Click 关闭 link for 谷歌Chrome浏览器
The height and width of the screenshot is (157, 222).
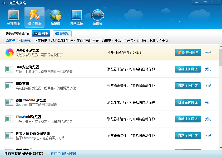pos(208,102)
